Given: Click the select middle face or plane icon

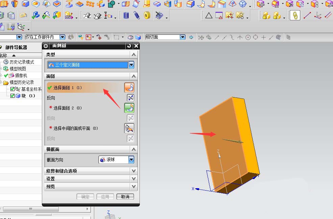Looking at the screenshot, I should point(129,128).
